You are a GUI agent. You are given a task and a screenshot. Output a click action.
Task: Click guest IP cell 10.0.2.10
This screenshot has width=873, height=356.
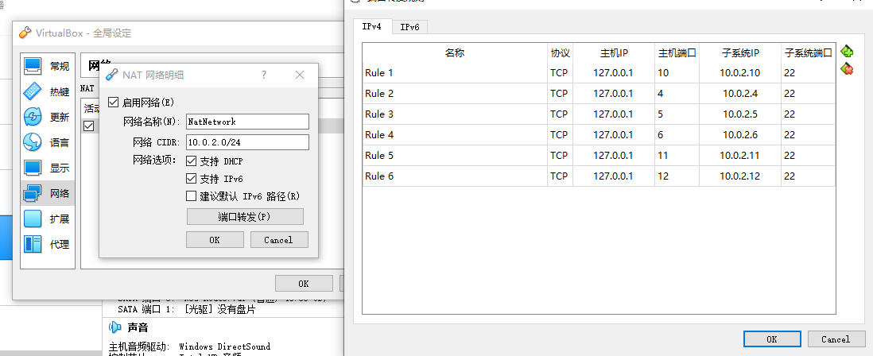(740, 73)
